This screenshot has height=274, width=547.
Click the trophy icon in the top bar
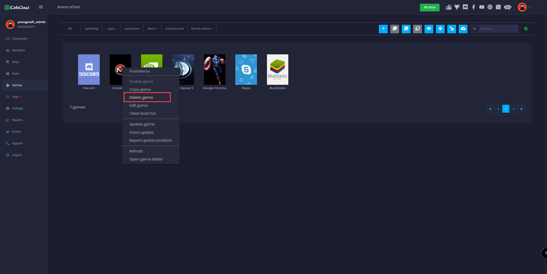tap(457, 7)
